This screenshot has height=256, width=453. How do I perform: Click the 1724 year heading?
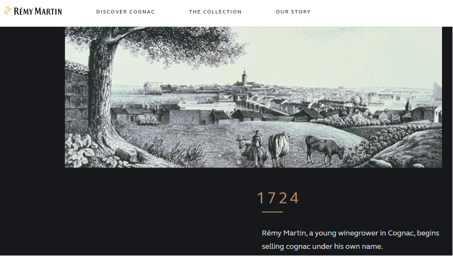[x=278, y=198]
